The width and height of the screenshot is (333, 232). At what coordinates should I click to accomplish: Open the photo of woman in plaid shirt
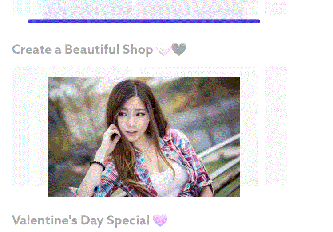coord(144,137)
